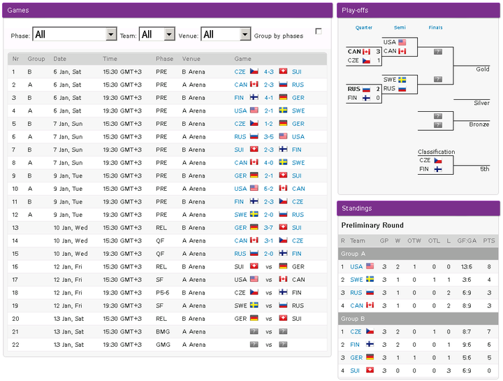This screenshot has width=503, height=381.
Task: Click the Swiss flag in game 1 row
Action: (283, 71)
